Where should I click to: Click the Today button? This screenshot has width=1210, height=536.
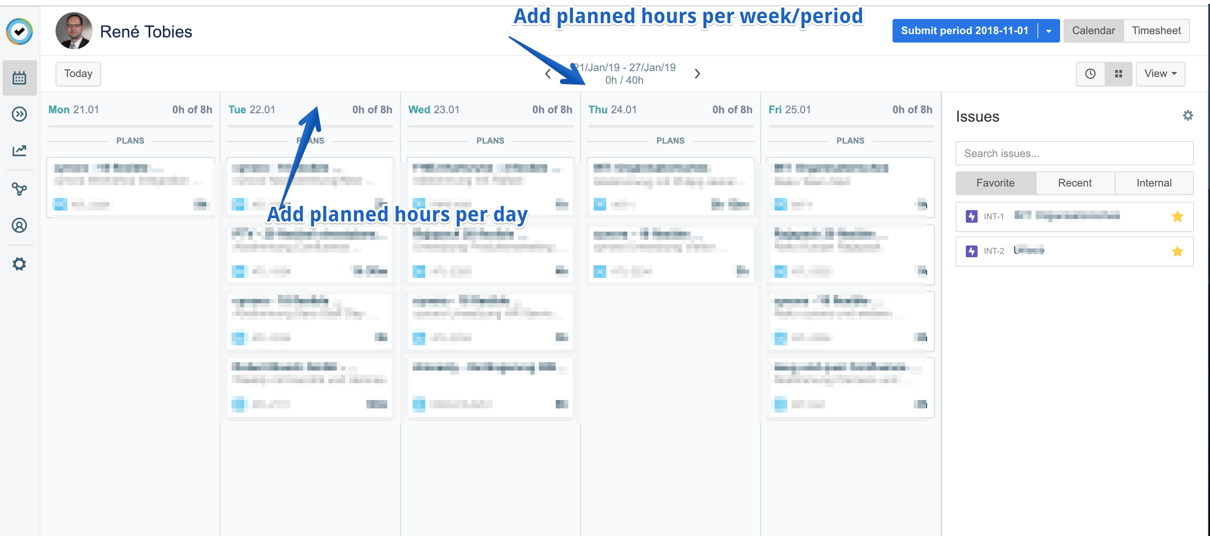coord(78,74)
